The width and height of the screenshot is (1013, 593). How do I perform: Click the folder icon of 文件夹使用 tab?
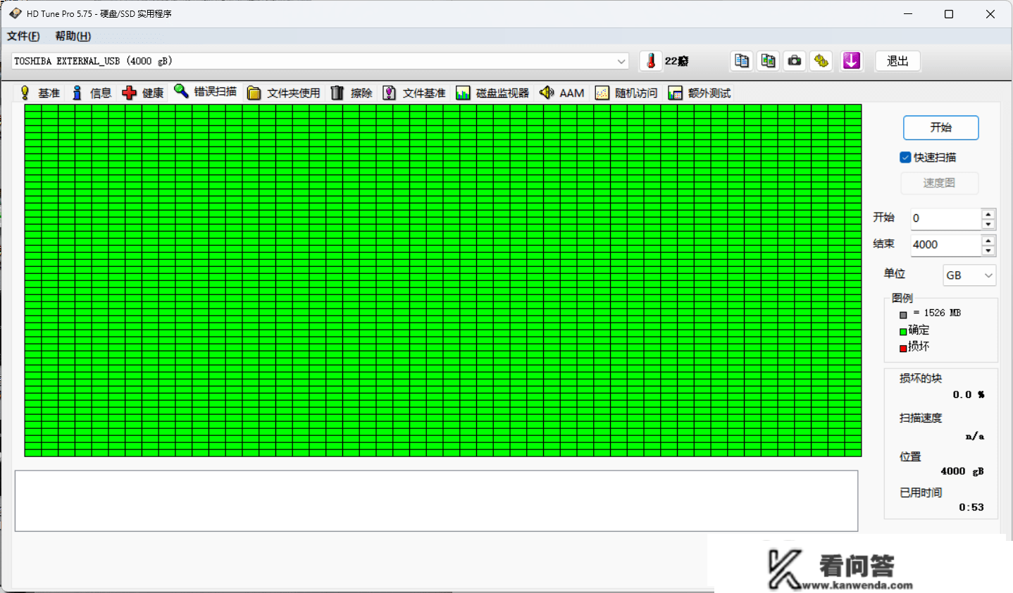[254, 93]
